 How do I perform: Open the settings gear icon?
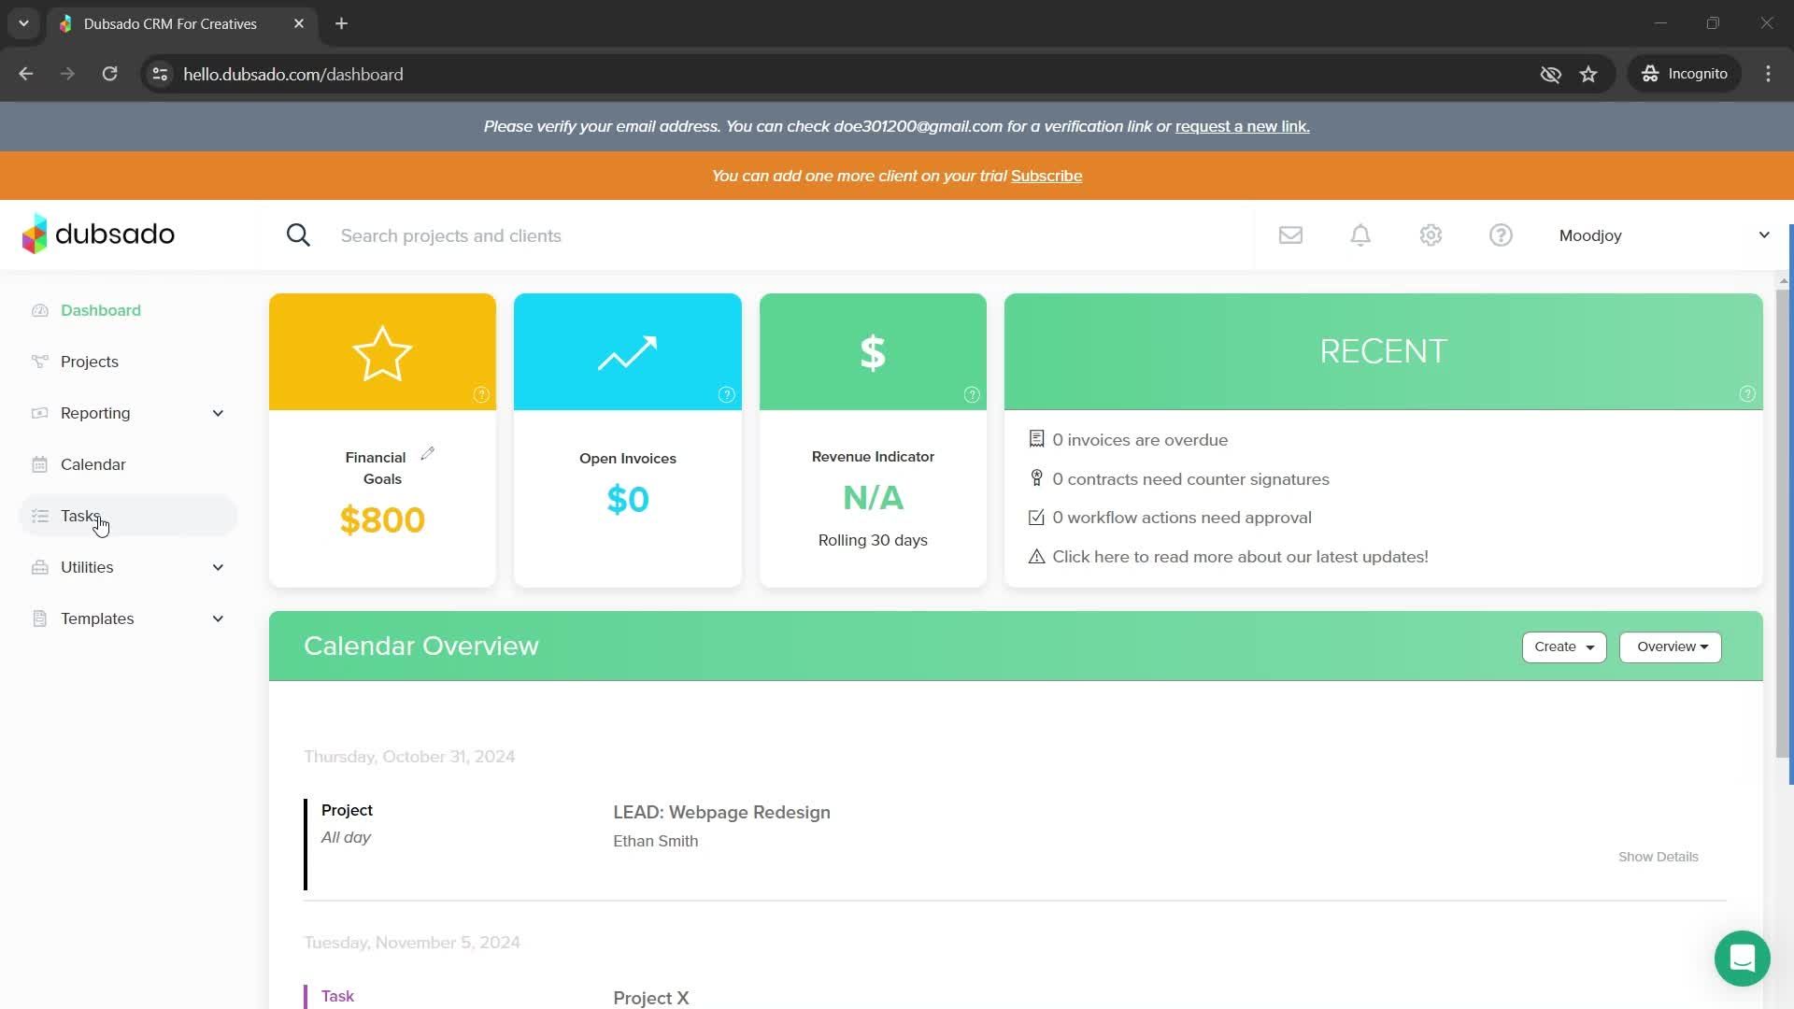1431,235
